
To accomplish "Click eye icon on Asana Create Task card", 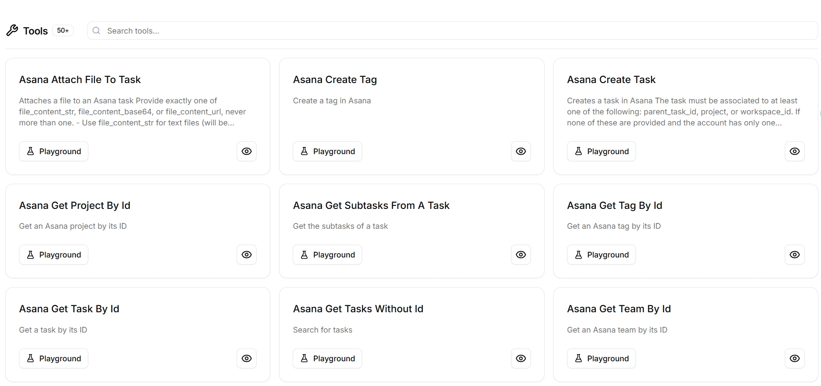I will [795, 151].
